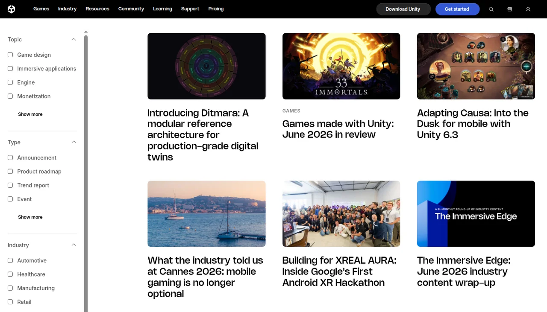Screen dimensions: 547x312
Task: Open the Games menu
Action: pyautogui.click(x=41, y=9)
